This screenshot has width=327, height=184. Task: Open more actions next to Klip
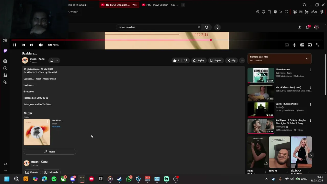pos(242,61)
